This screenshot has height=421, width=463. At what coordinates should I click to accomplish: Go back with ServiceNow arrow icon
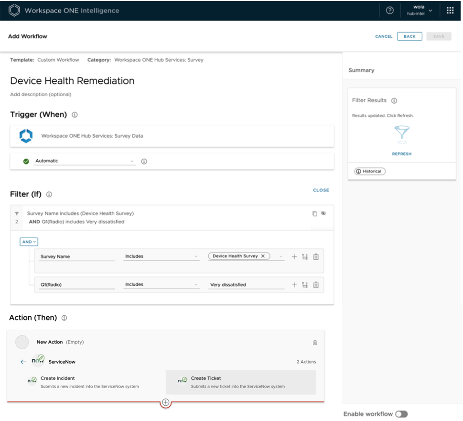coord(23,362)
